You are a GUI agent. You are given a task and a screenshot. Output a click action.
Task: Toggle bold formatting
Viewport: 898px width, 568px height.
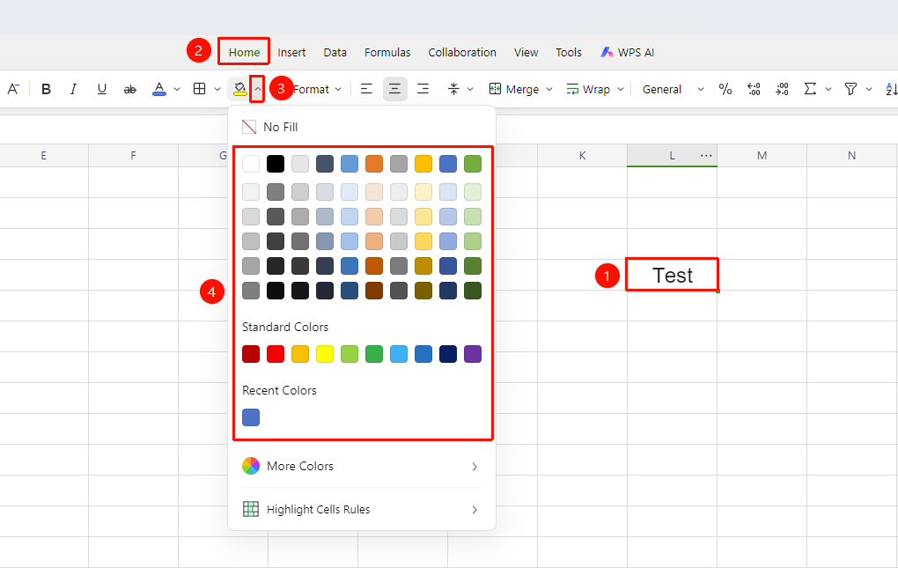47,89
